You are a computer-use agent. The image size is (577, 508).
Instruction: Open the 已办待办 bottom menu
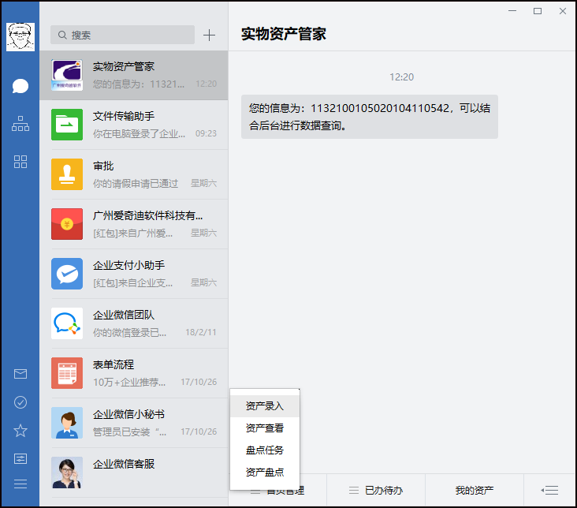point(376,491)
